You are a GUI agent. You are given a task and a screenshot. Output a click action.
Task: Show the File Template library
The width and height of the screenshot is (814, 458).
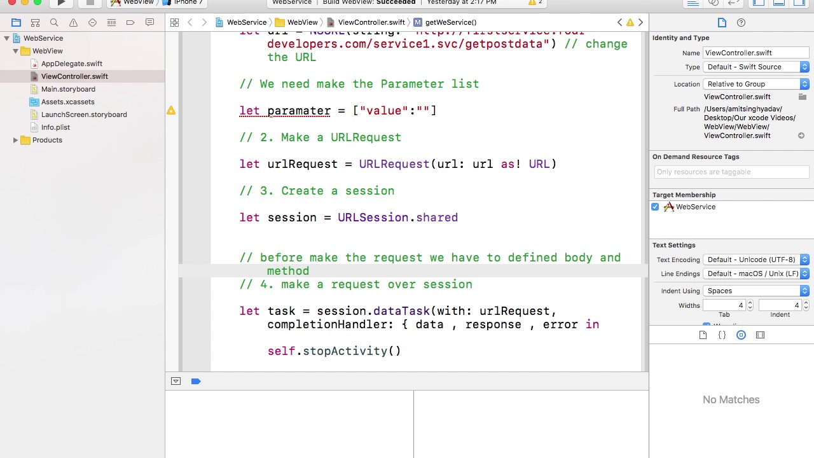(703, 335)
